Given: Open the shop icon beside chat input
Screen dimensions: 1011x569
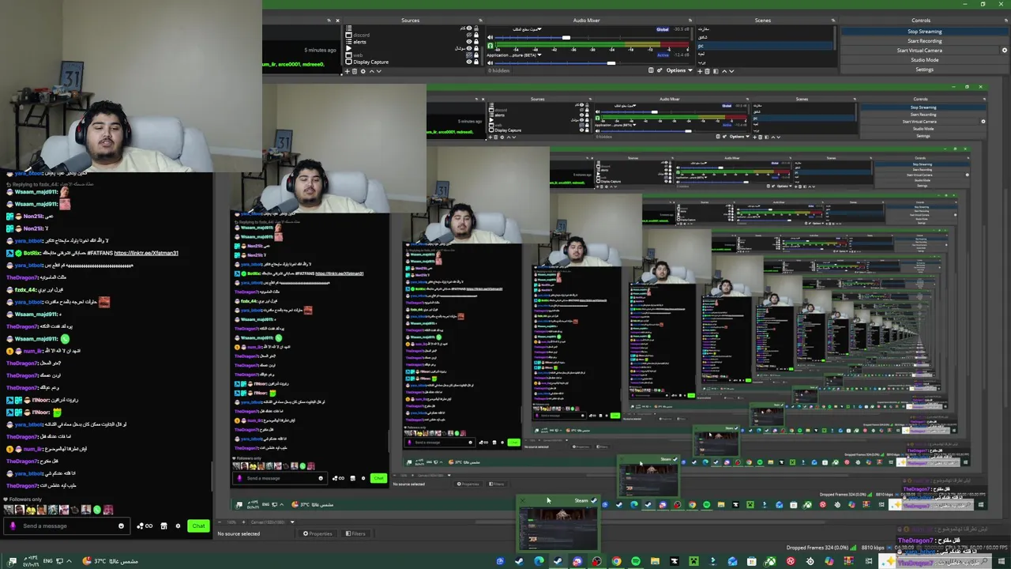Looking at the screenshot, I should coord(163,526).
